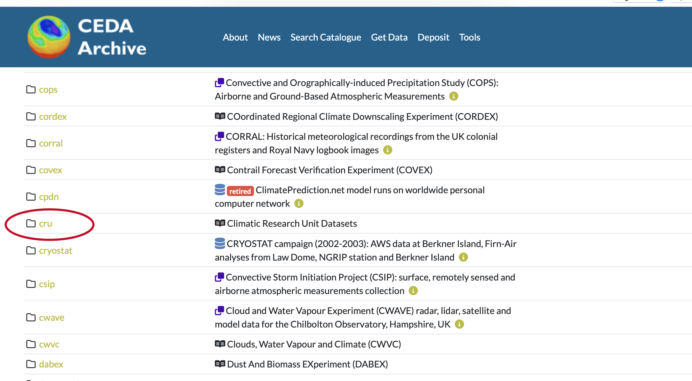The image size is (692, 381).
Task: Open the cryostat folder link
Action: [55, 251]
